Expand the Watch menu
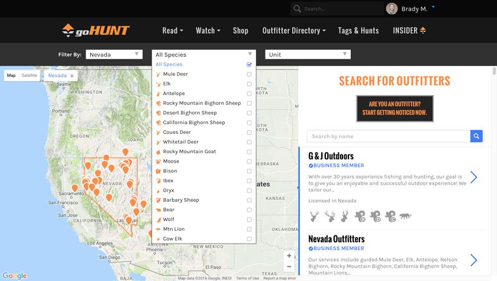 [x=208, y=30]
